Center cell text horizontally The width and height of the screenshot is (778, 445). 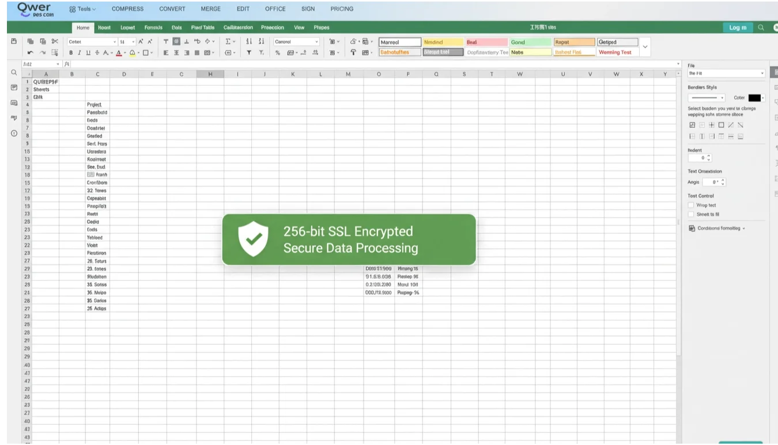tap(176, 52)
